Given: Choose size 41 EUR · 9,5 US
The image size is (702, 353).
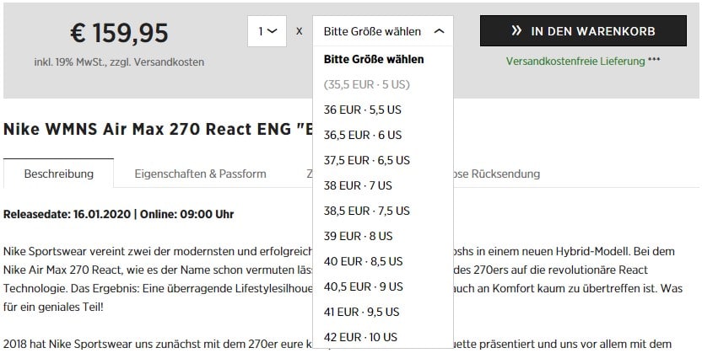Looking at the screenshot, I should coord(364,312).
